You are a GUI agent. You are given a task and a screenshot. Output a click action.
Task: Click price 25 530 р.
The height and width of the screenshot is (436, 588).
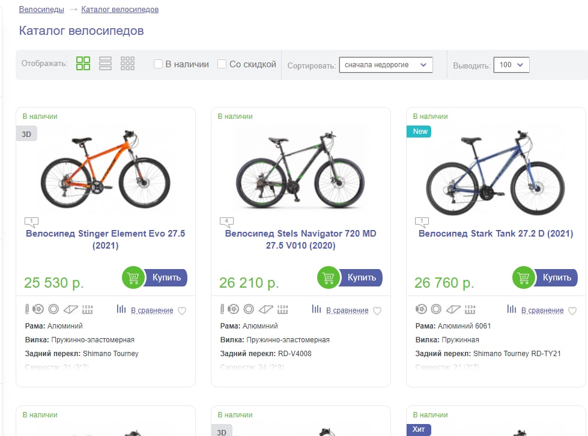pyautogui.click(x=54, y=283)
